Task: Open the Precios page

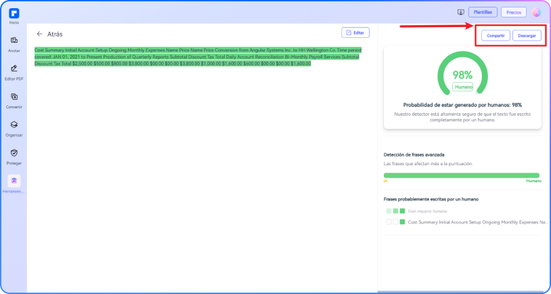Action: pos(514,12)
